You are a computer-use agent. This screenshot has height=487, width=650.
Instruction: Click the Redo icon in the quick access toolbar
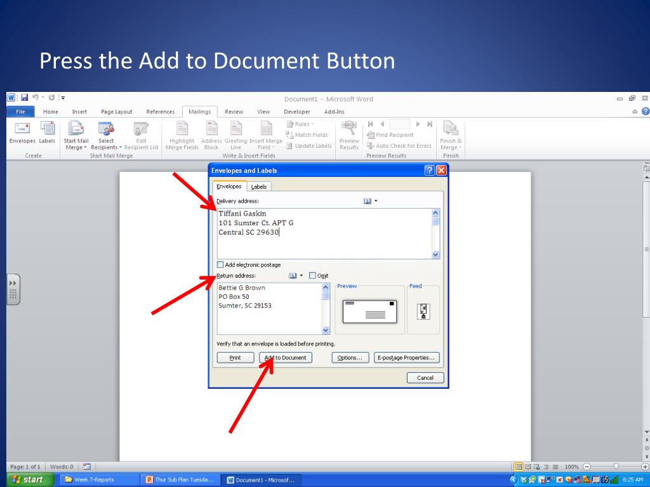point(52,98)
